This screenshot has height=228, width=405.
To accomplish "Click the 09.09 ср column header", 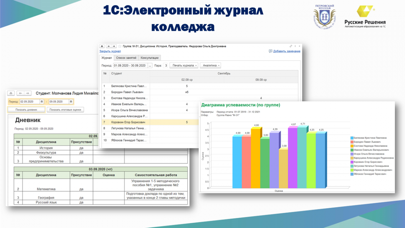I will 261,80.
